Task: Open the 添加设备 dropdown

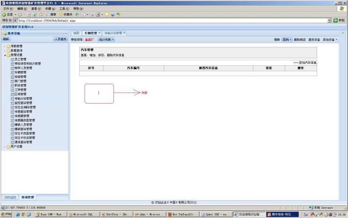Action: pyautogui.click(x=330, y=40)
